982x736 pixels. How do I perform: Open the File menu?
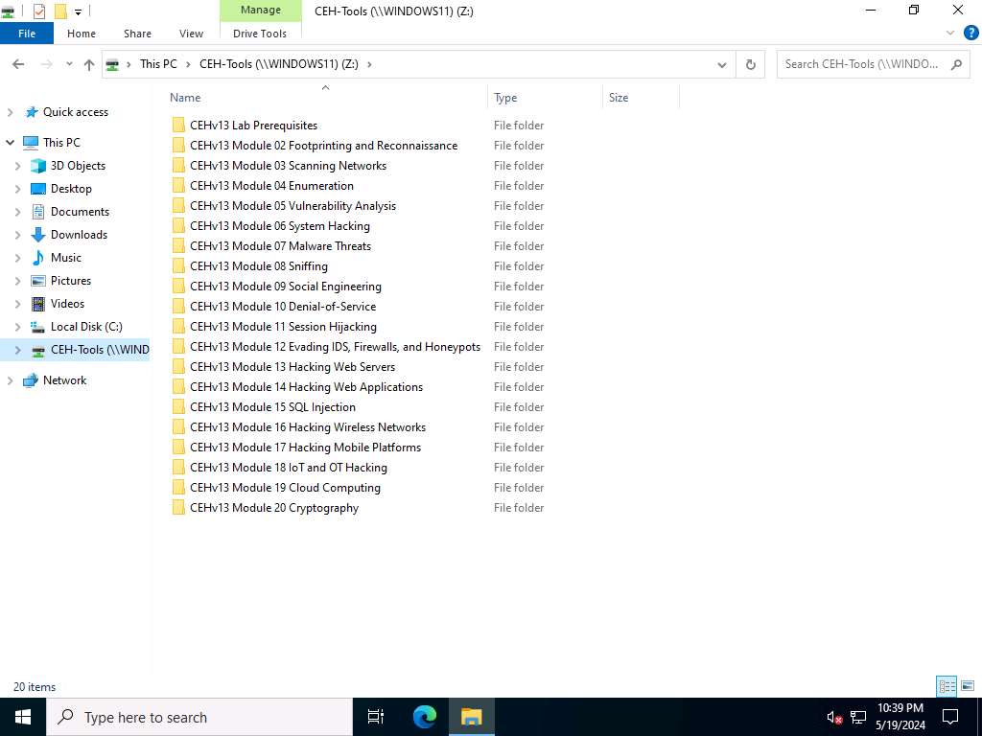(26, 33)
